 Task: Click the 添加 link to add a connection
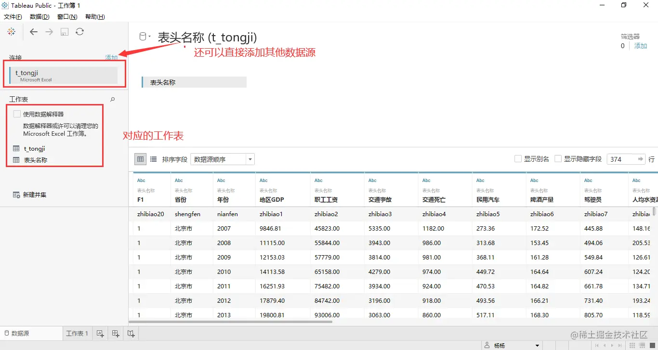(111, 57)
